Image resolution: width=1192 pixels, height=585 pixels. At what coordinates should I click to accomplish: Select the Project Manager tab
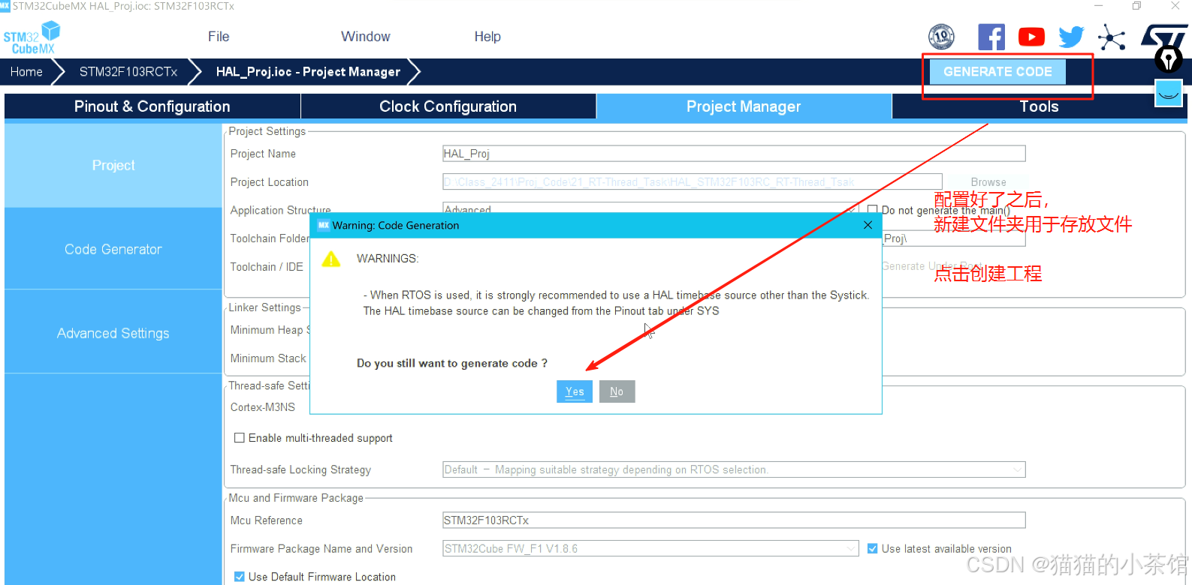click(x=744, y=106)
